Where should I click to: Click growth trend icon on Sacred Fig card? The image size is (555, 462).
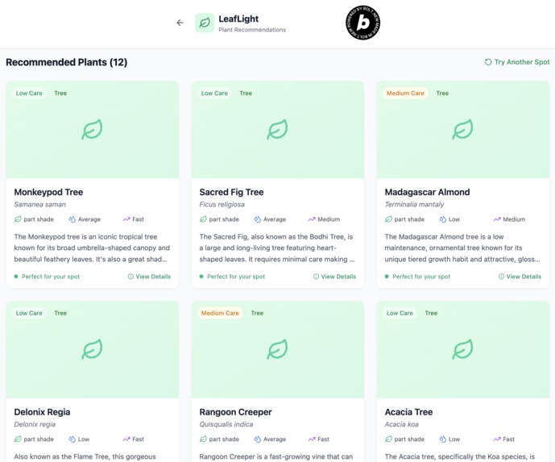312,219
